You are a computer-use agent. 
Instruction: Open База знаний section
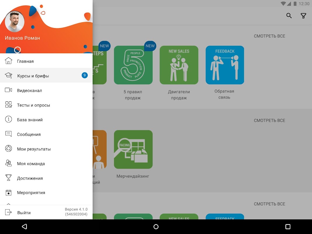tap(46, 119)
